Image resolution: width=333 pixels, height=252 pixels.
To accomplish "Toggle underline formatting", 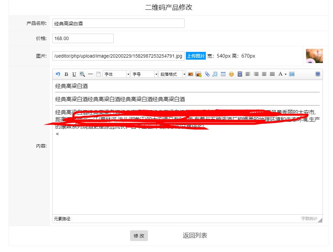I will tap(74, 74).
